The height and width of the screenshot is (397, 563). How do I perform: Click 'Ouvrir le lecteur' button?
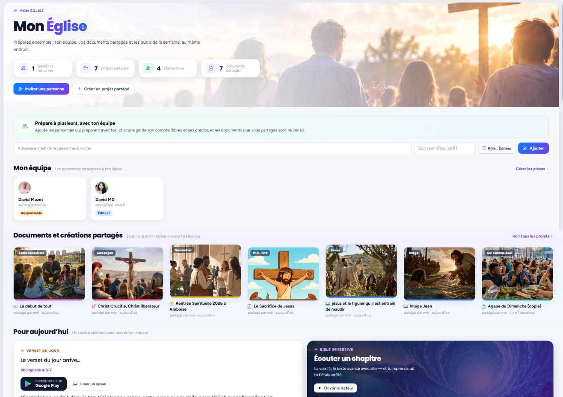[x=335, y=388]
